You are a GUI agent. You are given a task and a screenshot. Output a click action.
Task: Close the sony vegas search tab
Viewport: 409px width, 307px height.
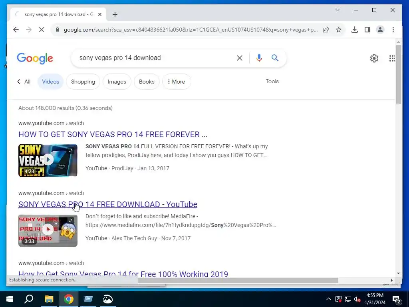coord(99,14)
